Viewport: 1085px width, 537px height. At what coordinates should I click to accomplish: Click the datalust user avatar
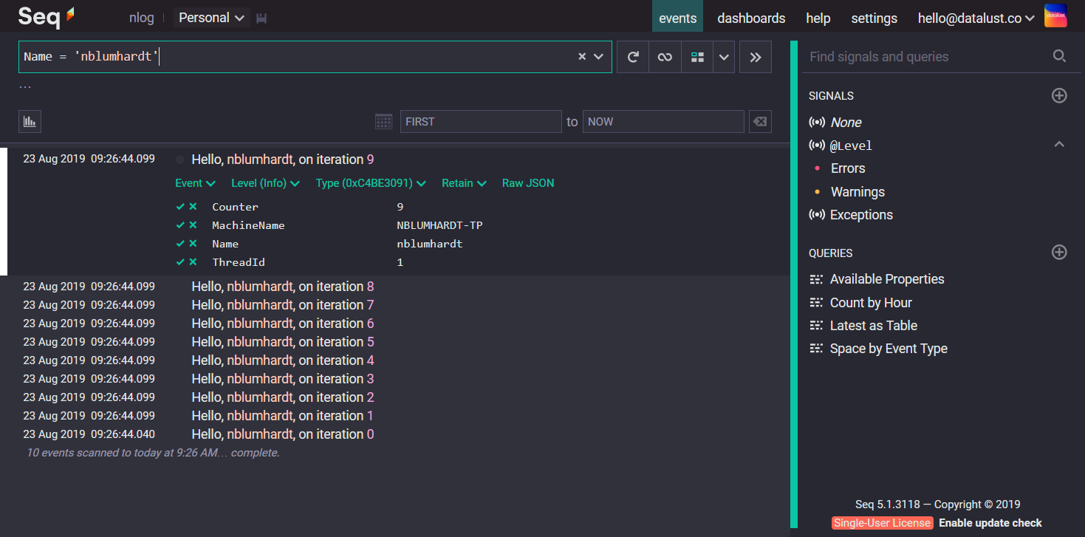1055,16
